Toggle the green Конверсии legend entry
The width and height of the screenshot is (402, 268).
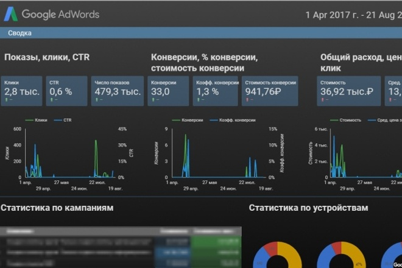188,120
